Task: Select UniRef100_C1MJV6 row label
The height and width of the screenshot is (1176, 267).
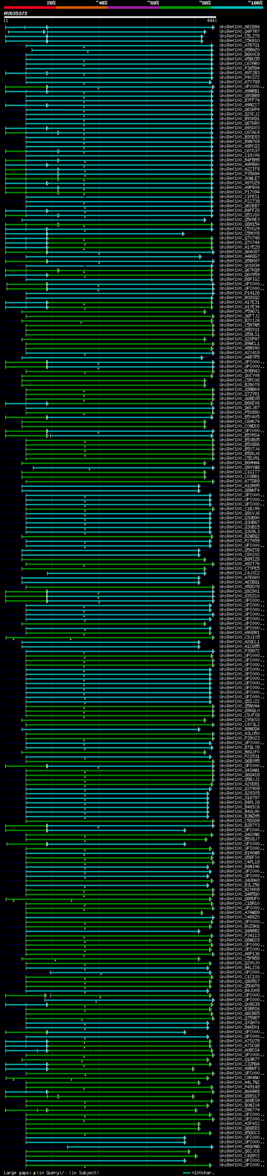Action: [x=239, y=156]
